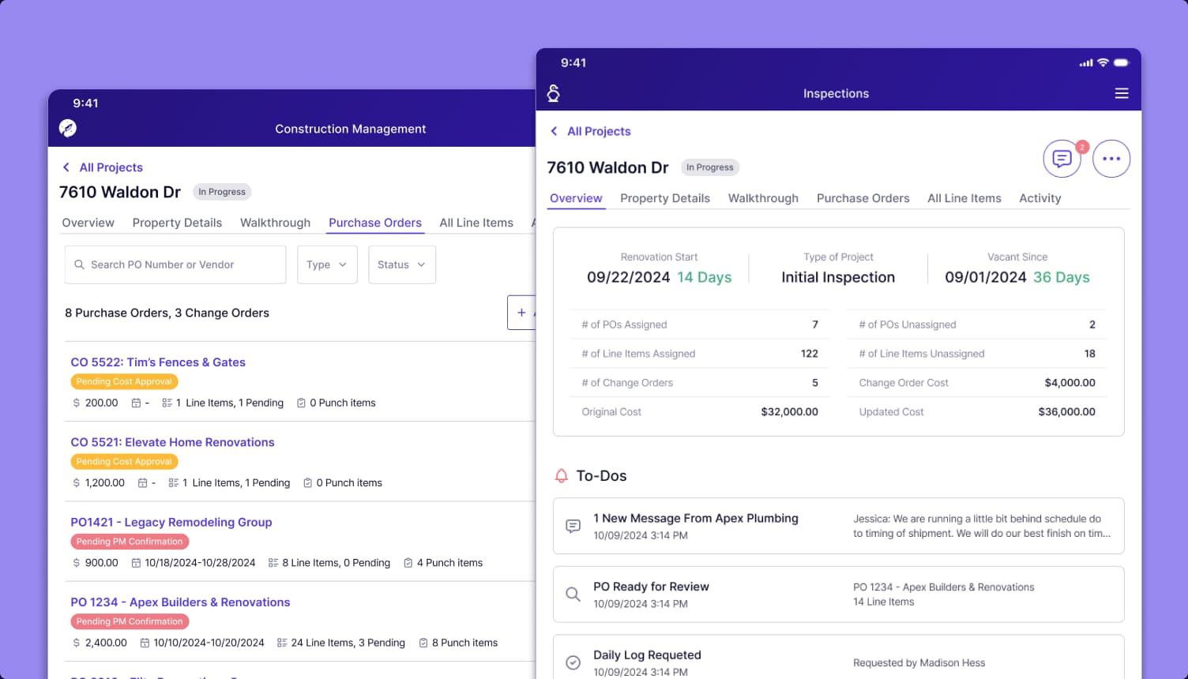
Task: Click the checkmark icon on Daily Log Requeted
Action: [x=573, y=662]
